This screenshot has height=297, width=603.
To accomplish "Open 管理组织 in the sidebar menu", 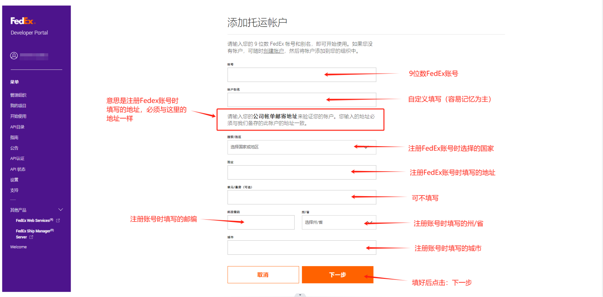I will (x=18, y=95).
